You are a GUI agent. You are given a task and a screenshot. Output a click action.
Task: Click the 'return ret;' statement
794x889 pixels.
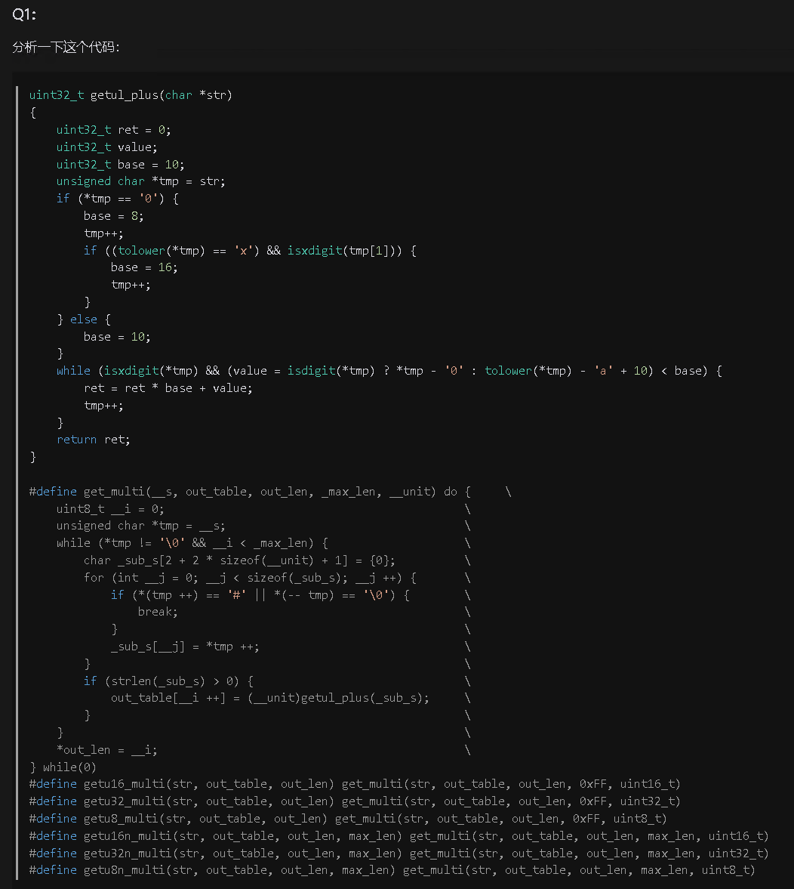(x=94, y=440)
